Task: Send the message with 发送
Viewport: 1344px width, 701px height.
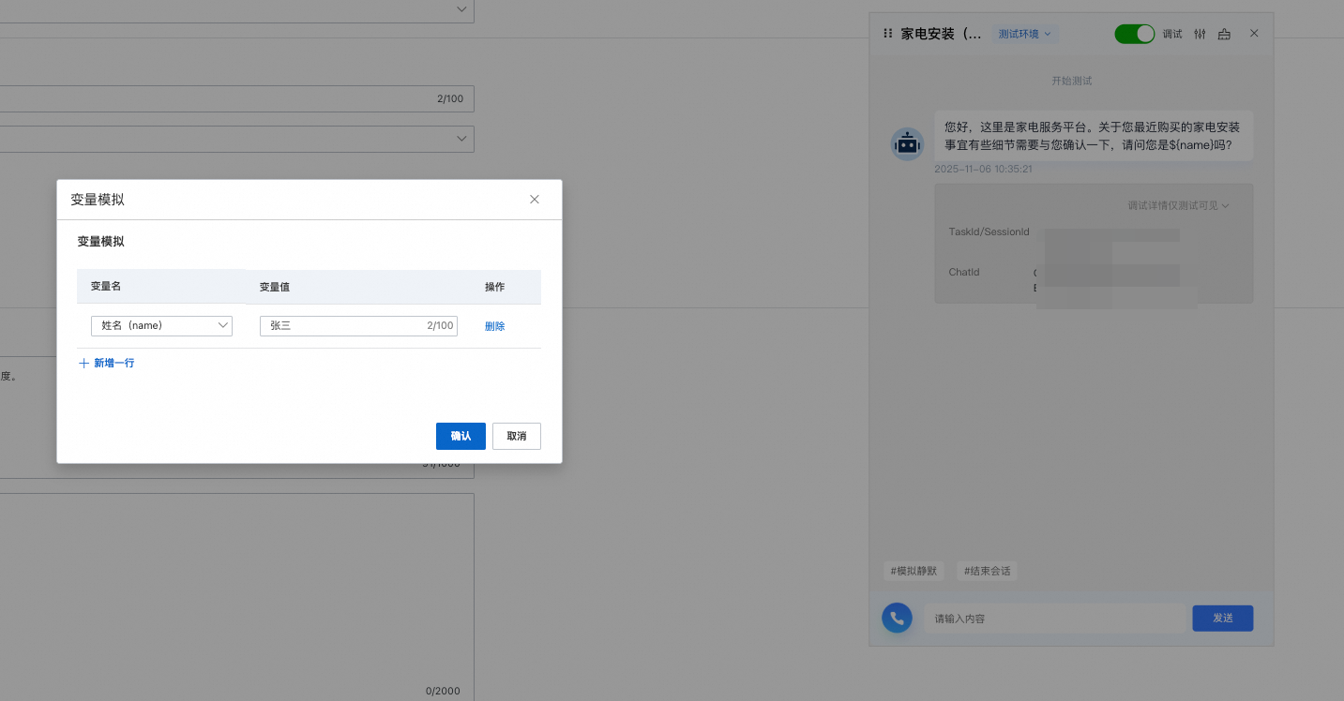Action: [1222, 619]
